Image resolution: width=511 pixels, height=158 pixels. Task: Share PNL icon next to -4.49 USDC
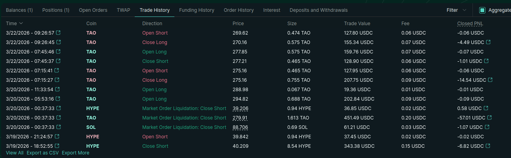[488, 42]
